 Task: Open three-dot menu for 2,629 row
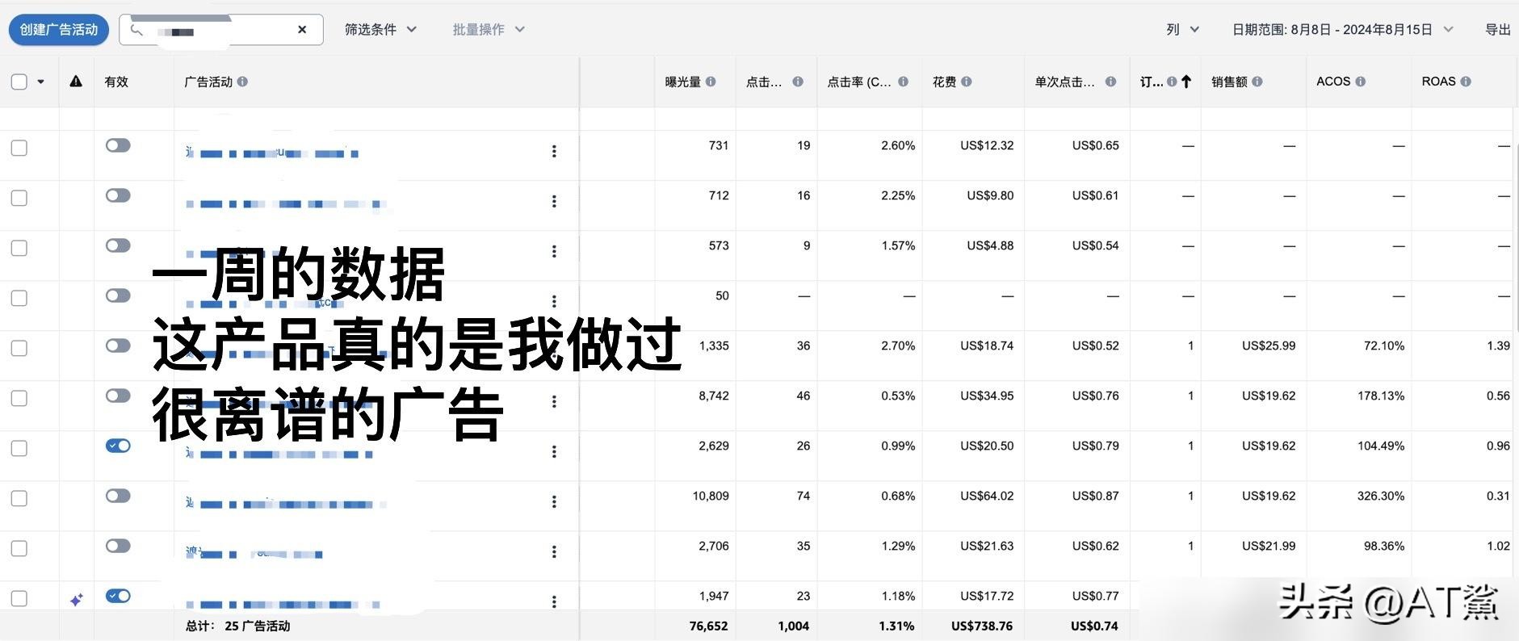(554, 451)
